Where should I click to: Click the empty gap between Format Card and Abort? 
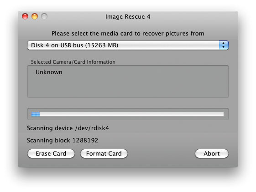pos(161,154)
